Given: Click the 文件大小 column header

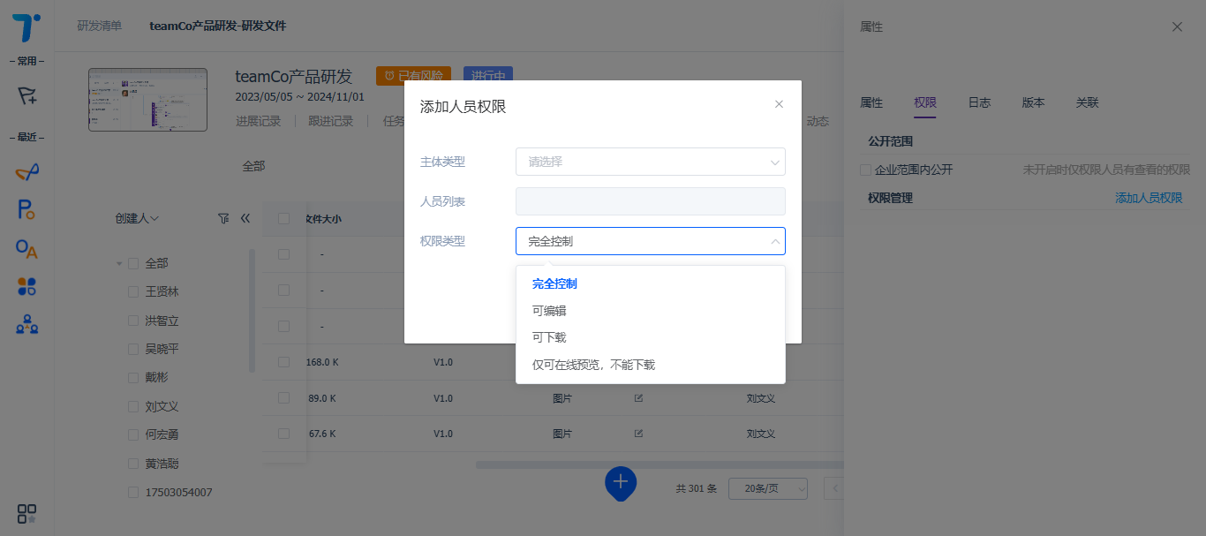Looking at the screenshot, I should 323,218.
